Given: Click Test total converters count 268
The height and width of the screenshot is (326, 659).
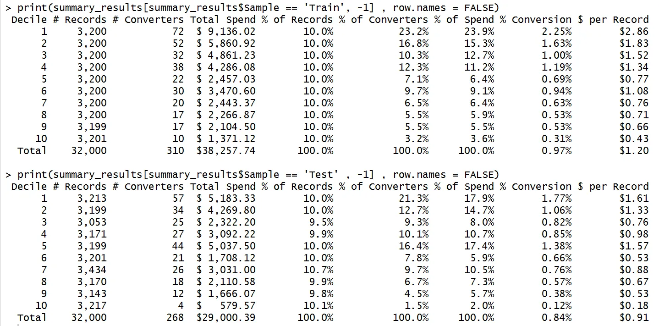Looking at the screenshot, I should pos(175,317).
